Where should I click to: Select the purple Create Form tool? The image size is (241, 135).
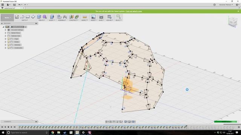[44, 17]
